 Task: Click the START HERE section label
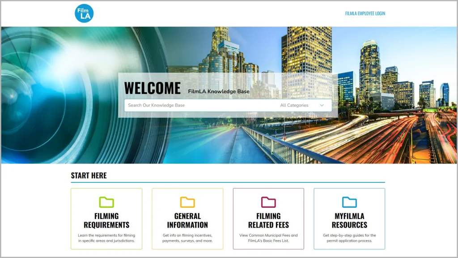pos(88,176)
